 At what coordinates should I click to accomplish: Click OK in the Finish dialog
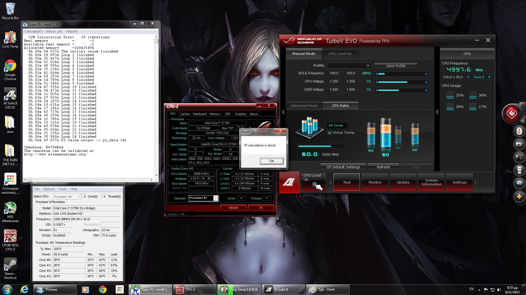272,161
